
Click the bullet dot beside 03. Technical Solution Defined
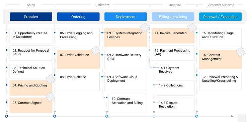click(x=7, y=67)
